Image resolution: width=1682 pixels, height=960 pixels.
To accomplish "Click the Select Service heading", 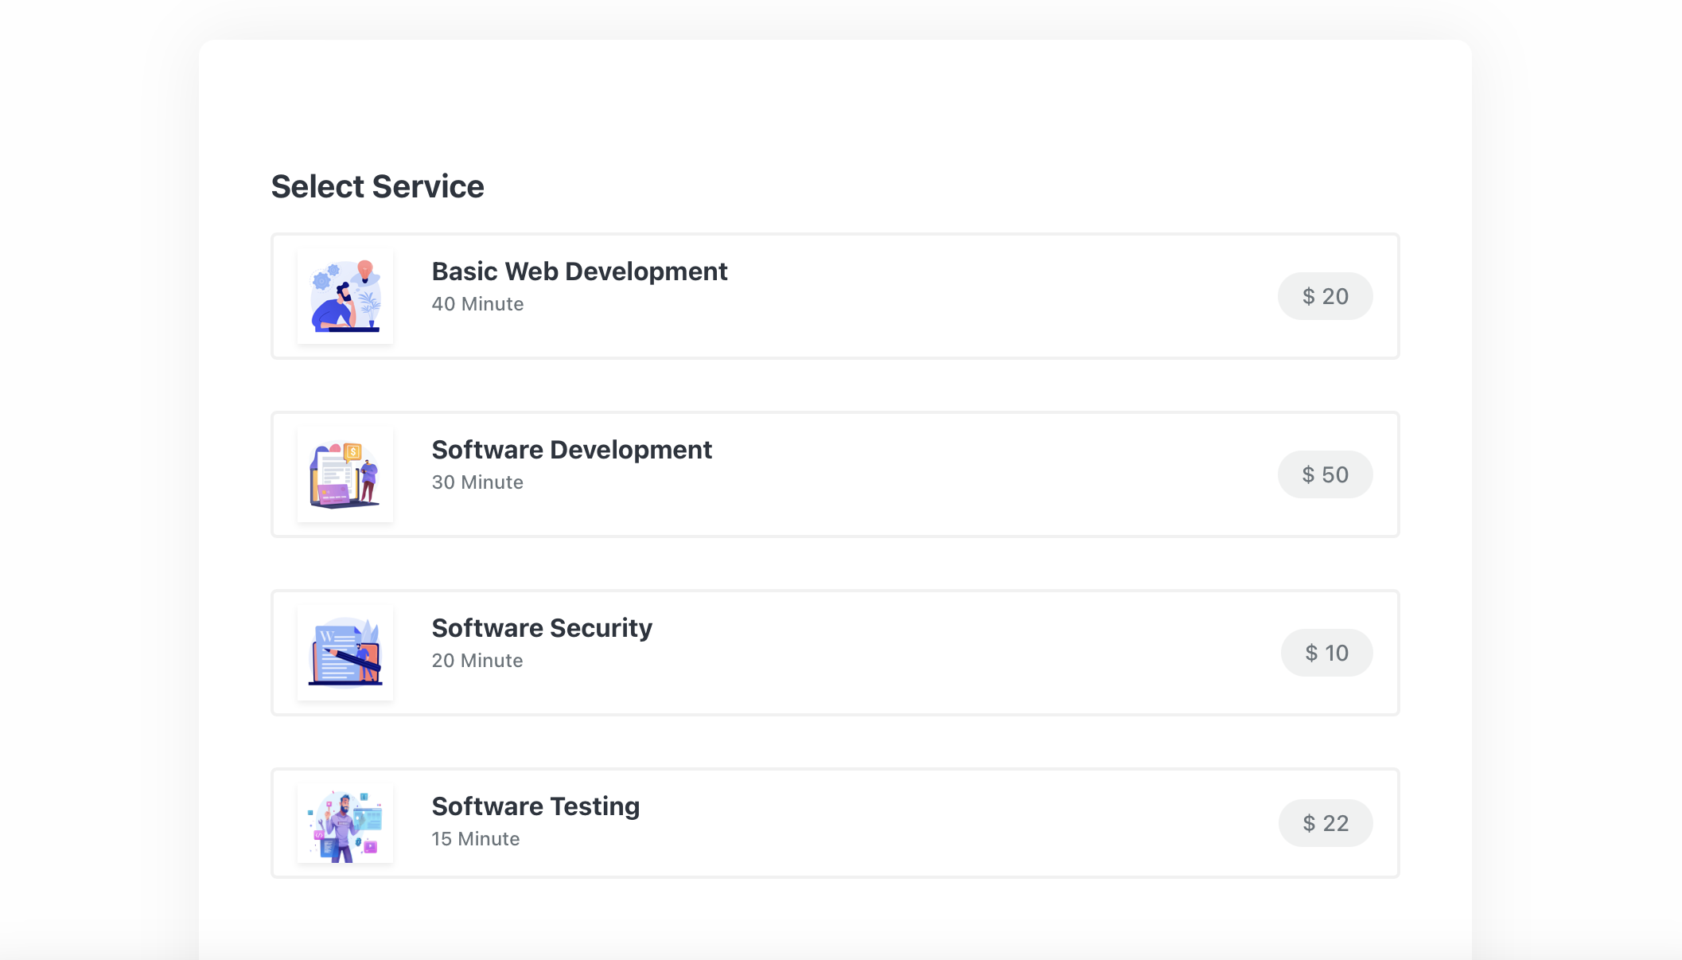I will click(377, 186).
